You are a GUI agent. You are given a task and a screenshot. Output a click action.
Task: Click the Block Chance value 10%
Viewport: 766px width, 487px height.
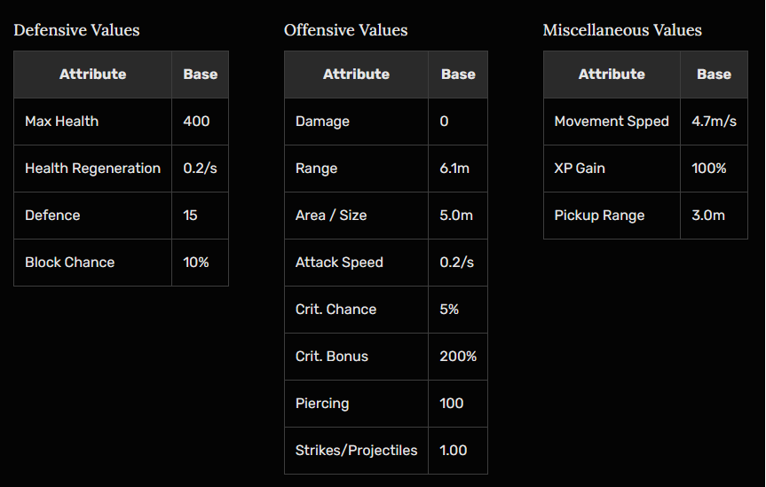(198, 263)
